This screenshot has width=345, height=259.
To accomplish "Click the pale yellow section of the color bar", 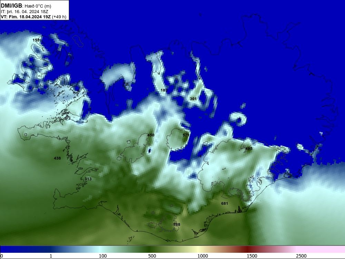I will pos(198,249).
